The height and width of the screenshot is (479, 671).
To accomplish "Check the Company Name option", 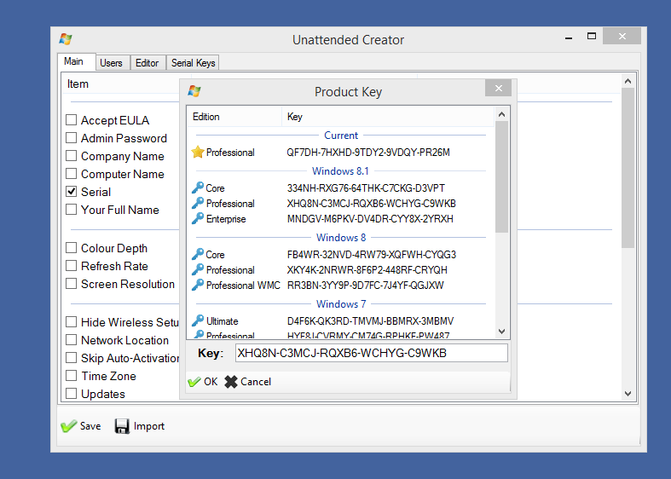I will click(x=71, y=156).
